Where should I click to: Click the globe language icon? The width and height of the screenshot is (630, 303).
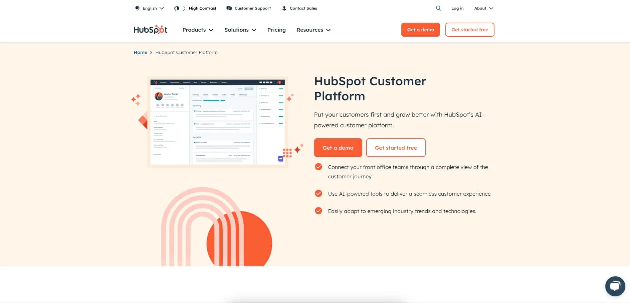point(137,8)
